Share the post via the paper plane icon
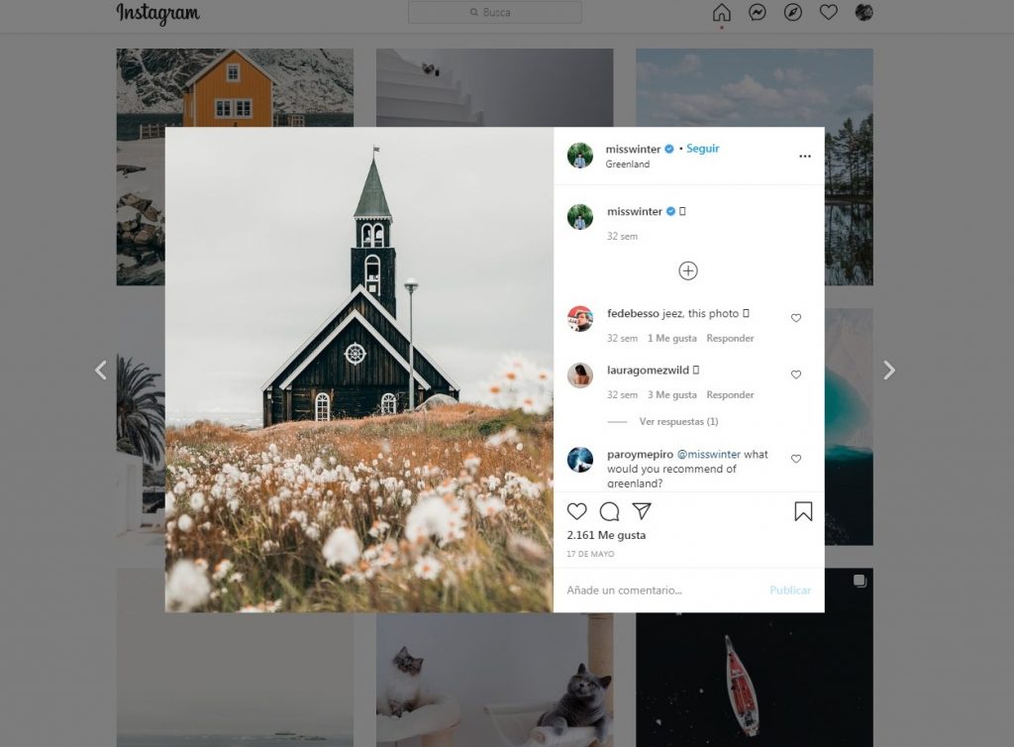This screenshot has height=747, width=1014. (643, 511)
